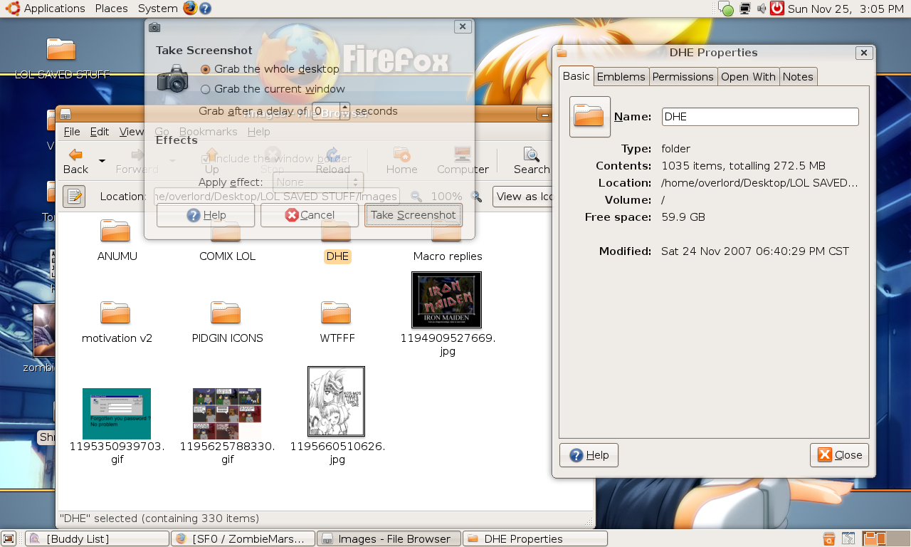The height and width of the screenshot is (547, 911).
Task: Open View menu in file browser
Action: click(x=131, y=132)
